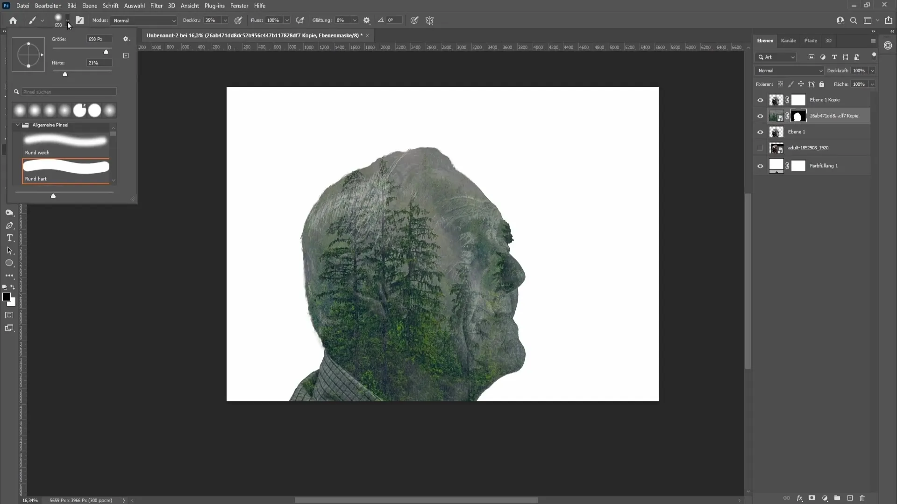Toggle visibility of Ebene 1 layer

coord(760,132)
